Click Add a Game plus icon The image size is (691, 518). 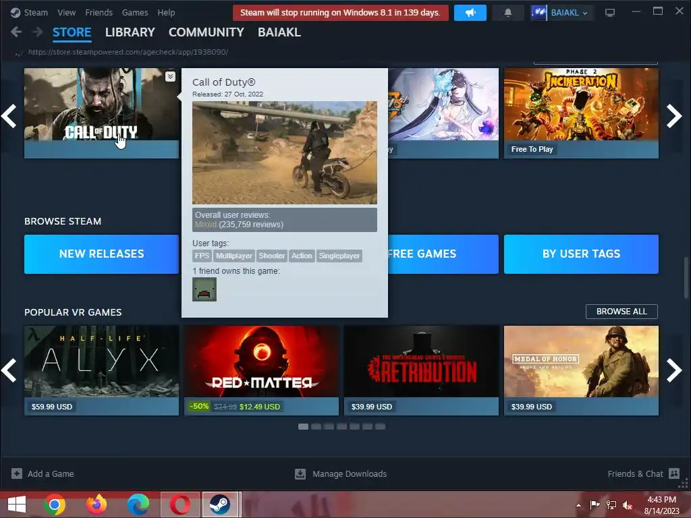[17, 473]
